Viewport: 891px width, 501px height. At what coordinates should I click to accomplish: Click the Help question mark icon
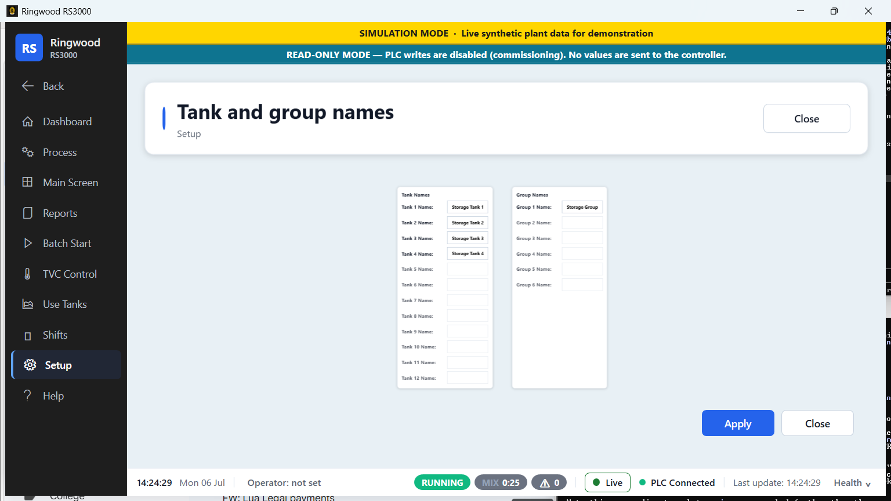27,395
